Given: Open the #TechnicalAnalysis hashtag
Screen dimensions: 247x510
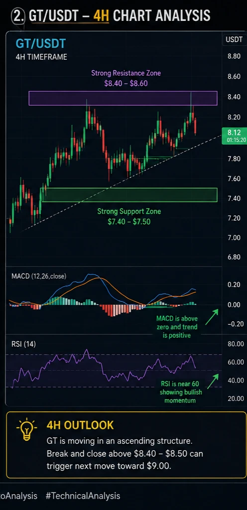Looking at the screenshot, I should (83, 496).
